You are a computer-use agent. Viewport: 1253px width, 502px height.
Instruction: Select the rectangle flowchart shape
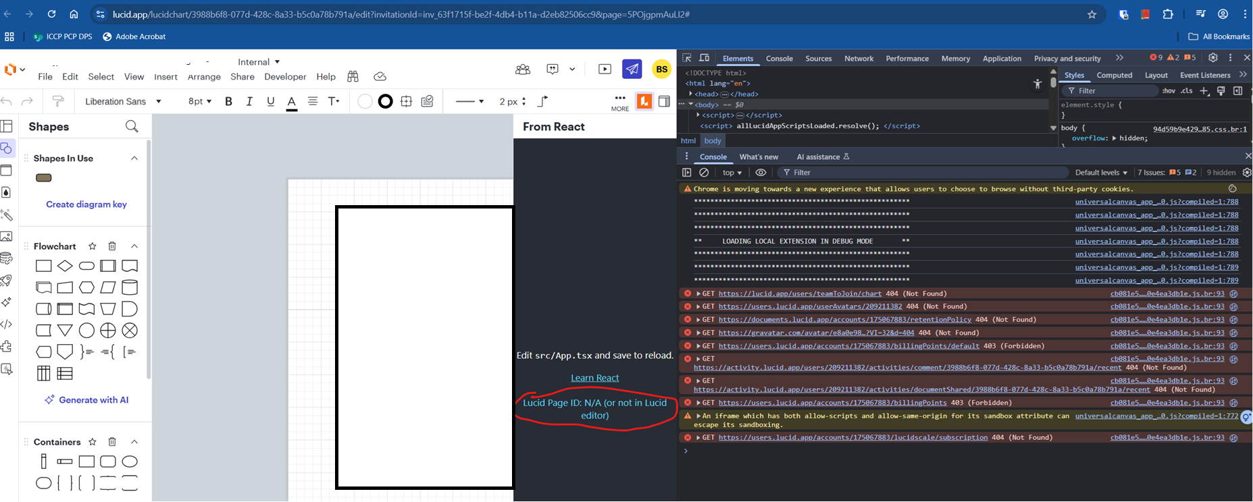(43, 266)
